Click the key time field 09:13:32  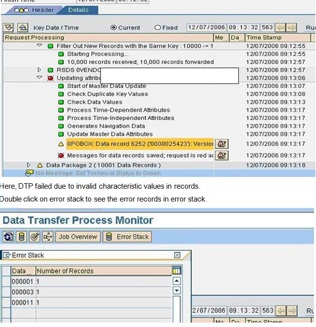(243, 27)
